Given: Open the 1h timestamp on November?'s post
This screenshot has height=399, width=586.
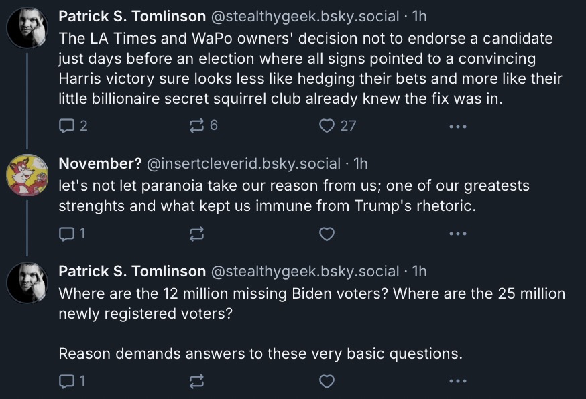Looking at the screenshot, I should tap(361, 164).
